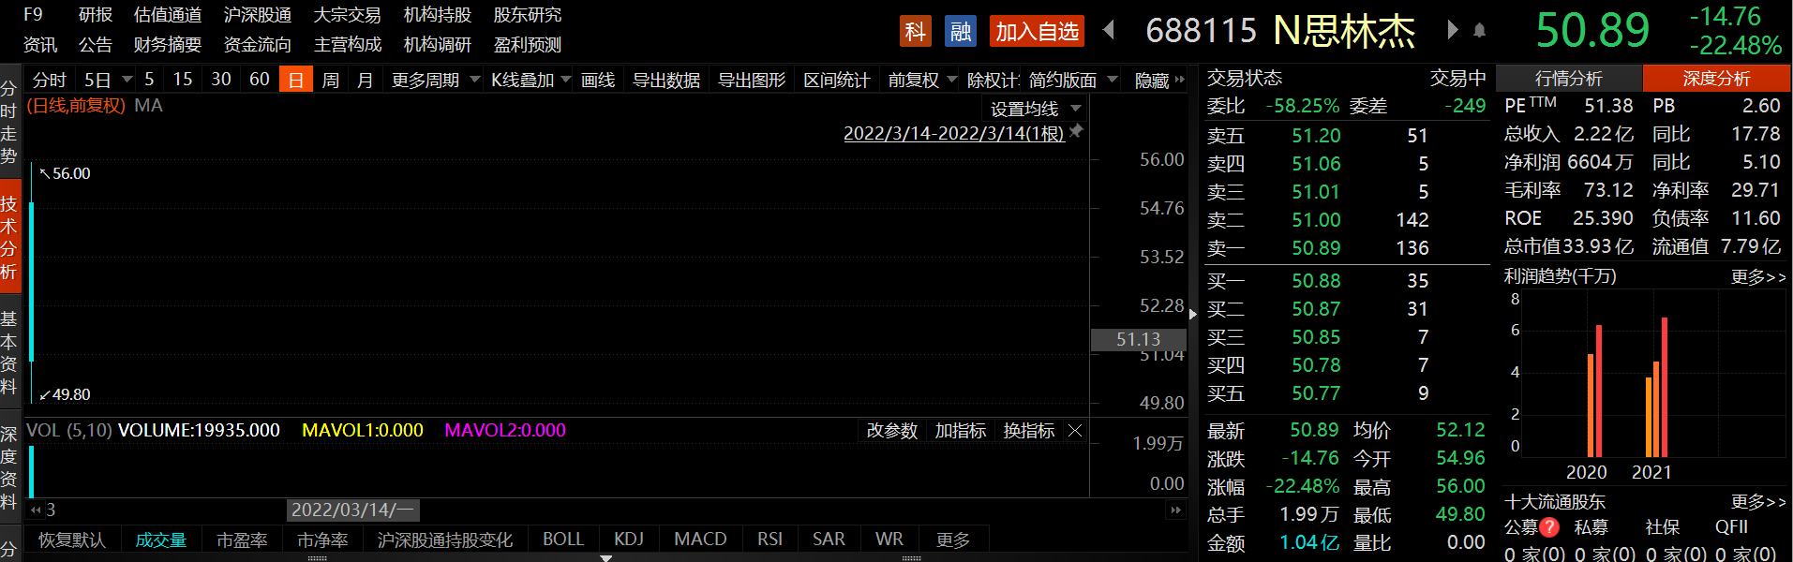Image resolution: width=1793 pixels, height=562 pixels.
Task: Open 更多 link beside 十大流通股东
Action: pos(1758,501)
